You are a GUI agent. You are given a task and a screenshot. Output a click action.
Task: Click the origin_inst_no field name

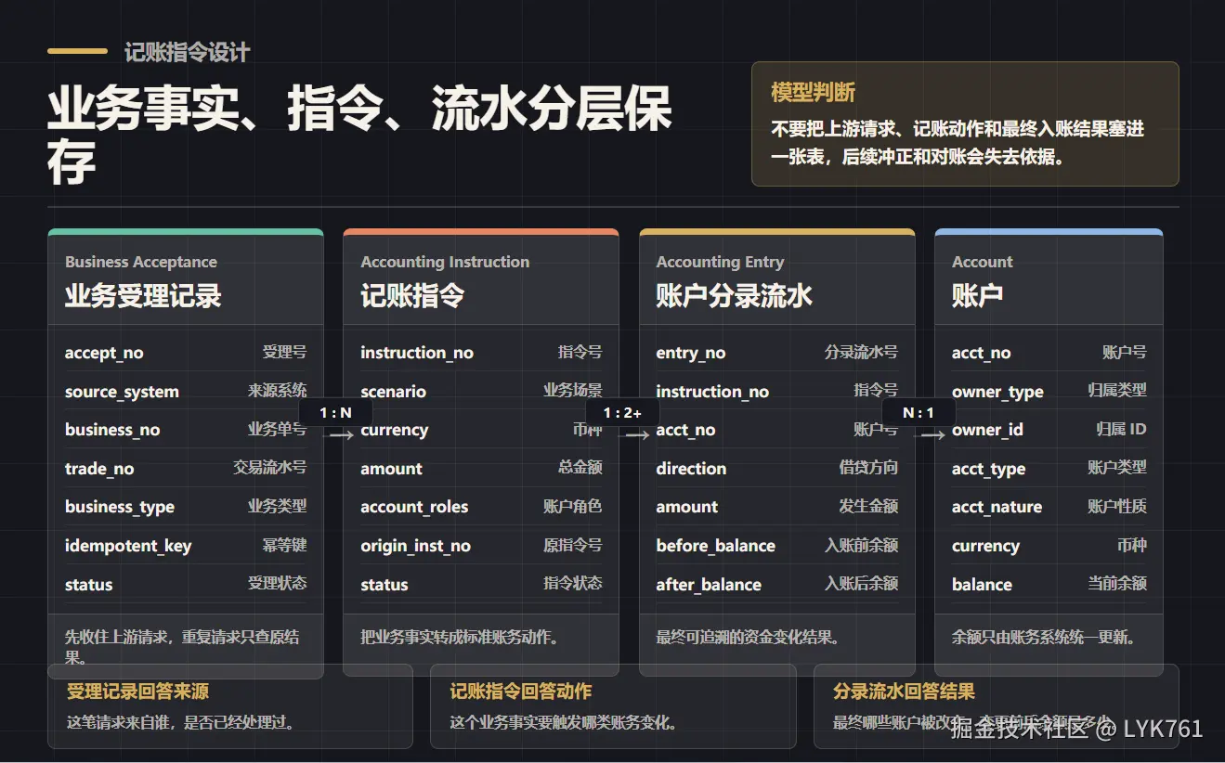click(416, 546)
